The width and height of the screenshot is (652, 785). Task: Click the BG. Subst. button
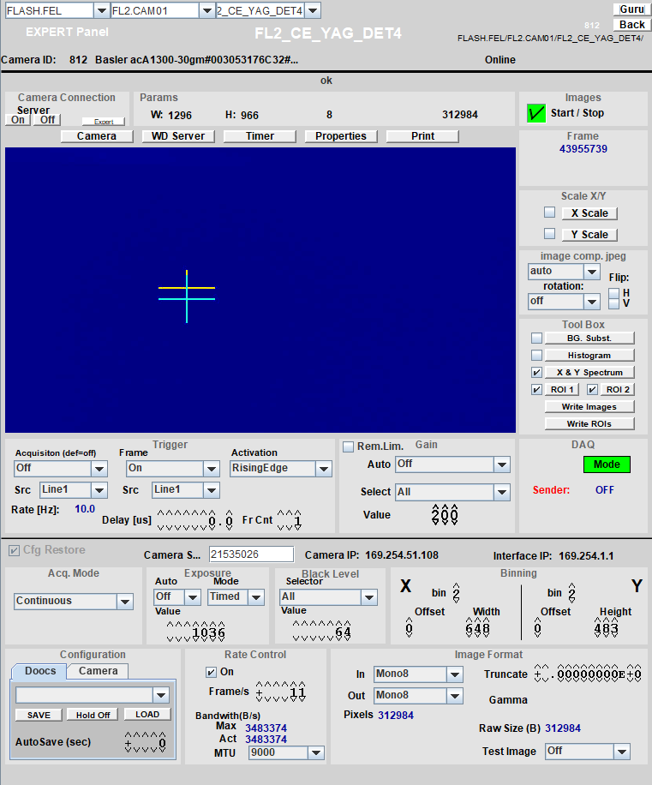click(x=589, y=339)
